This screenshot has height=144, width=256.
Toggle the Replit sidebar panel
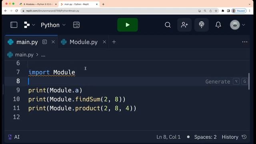(14, 25)
